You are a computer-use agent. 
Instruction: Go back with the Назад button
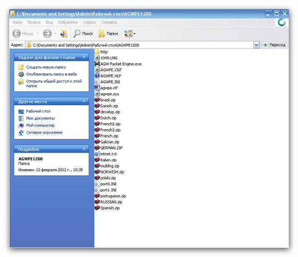tap(23, 34)
